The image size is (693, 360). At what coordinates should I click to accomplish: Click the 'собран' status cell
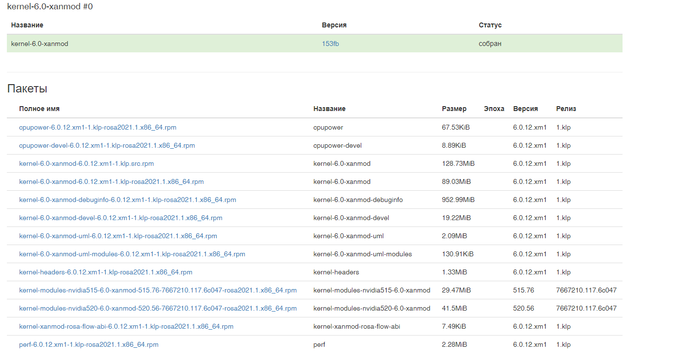coord(490,44)
